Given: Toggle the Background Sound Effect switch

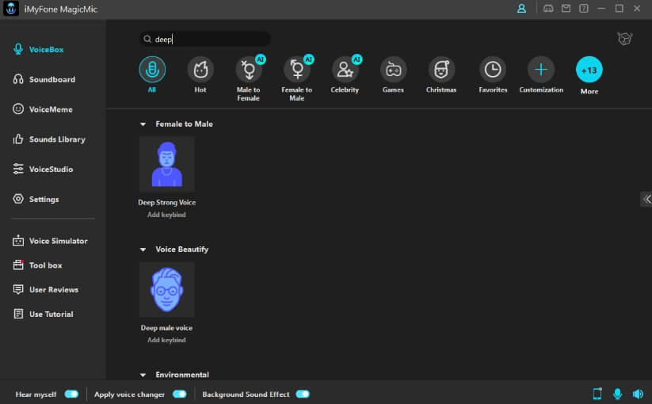Looking at the screenshot, I should click(303, 394).
